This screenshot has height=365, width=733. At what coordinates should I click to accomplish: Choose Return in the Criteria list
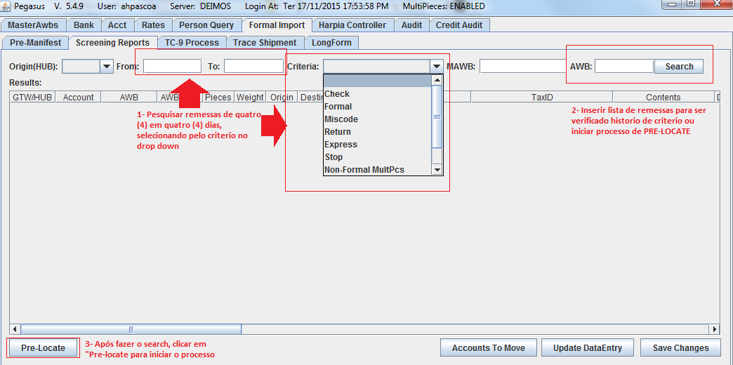pos(377,132)
